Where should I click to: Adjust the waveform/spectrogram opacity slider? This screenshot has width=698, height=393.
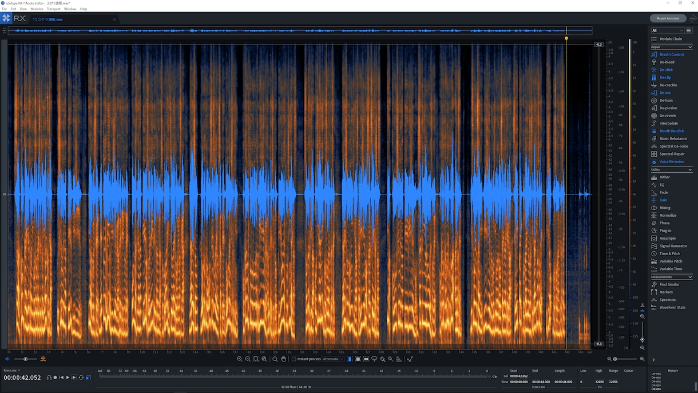[25, 359]
